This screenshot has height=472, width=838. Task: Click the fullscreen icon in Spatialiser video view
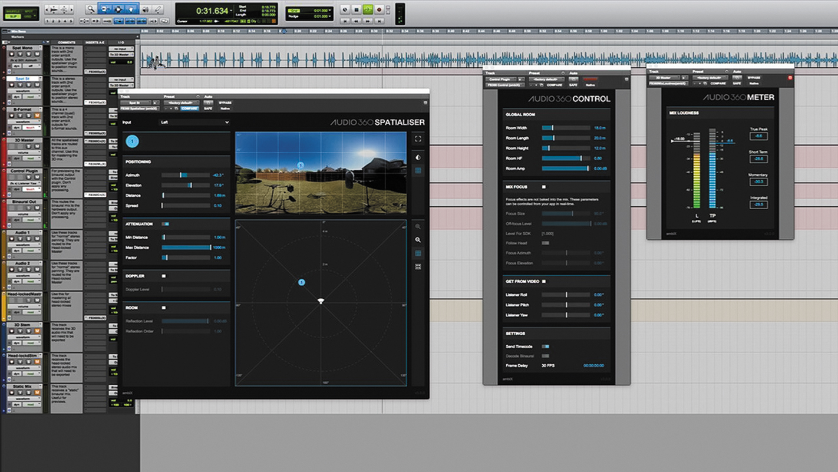[x=418, y=139]
